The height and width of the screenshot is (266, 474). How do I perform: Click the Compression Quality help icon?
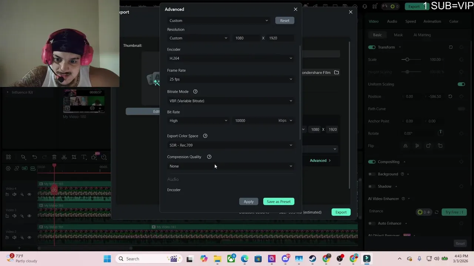tap(209, 157)
